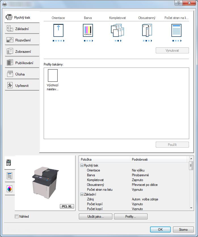Open the Rozvržení tab

click(22, 40)
